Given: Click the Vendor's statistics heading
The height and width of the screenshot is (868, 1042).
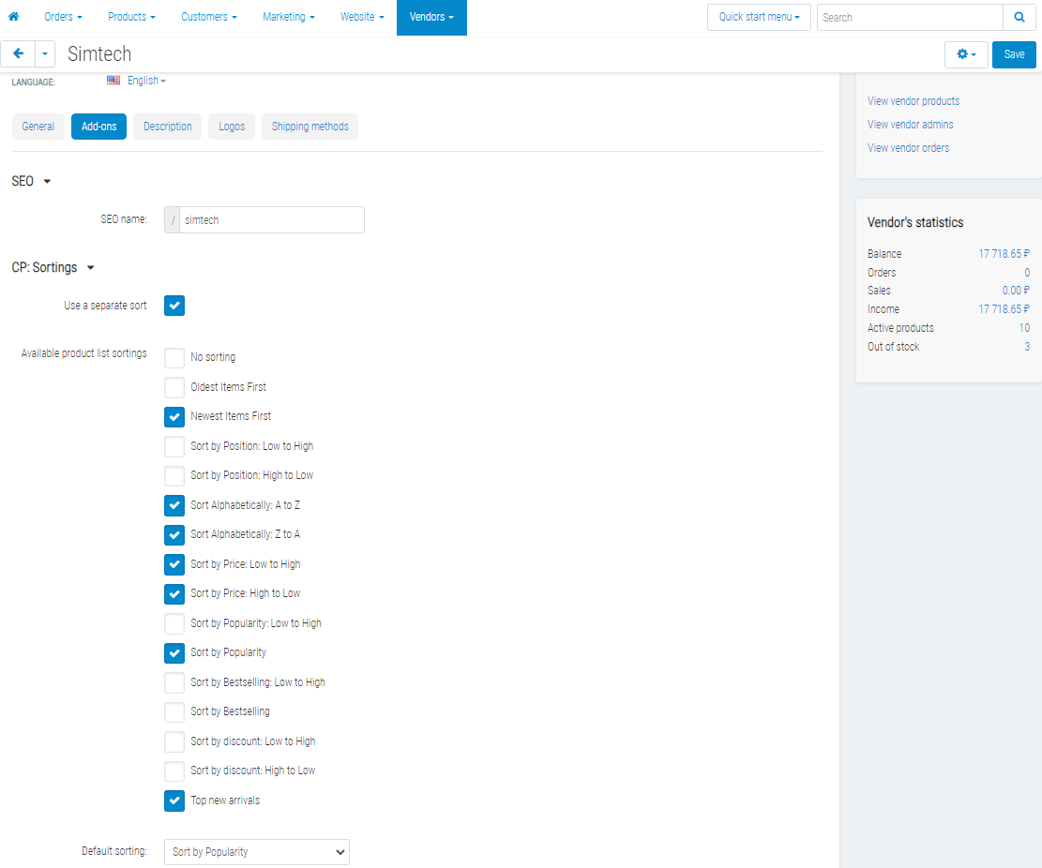Looking at the screenshot, I should 915,222.
